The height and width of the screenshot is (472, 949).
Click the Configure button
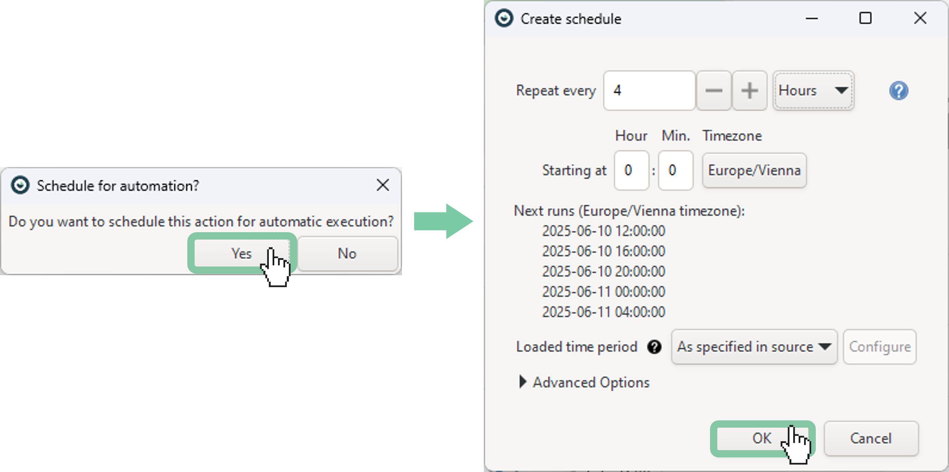point(879,347)
